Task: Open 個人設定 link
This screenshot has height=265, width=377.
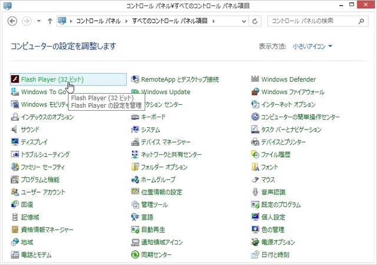Action: pos(273,217)
